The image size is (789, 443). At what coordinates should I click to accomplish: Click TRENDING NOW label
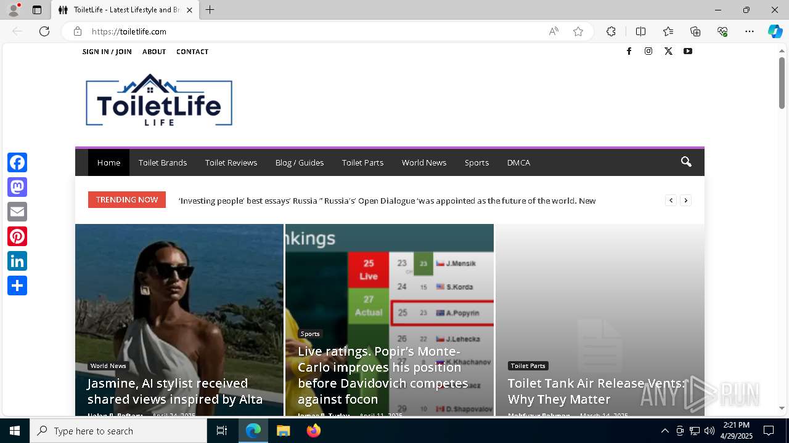[x=127, y=199]
